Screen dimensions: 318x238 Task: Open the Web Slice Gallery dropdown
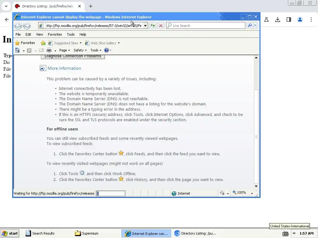tap(119, 43)
